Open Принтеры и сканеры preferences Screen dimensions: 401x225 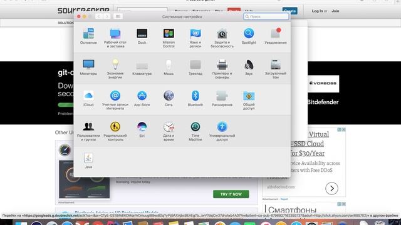(x=222, y=69)
